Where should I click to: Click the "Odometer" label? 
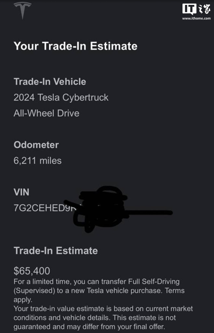36,145
